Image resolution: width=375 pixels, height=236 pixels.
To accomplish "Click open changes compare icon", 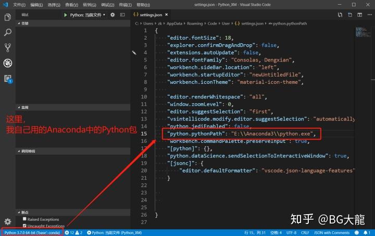I will pyautogui.click(x=340, y=15).
